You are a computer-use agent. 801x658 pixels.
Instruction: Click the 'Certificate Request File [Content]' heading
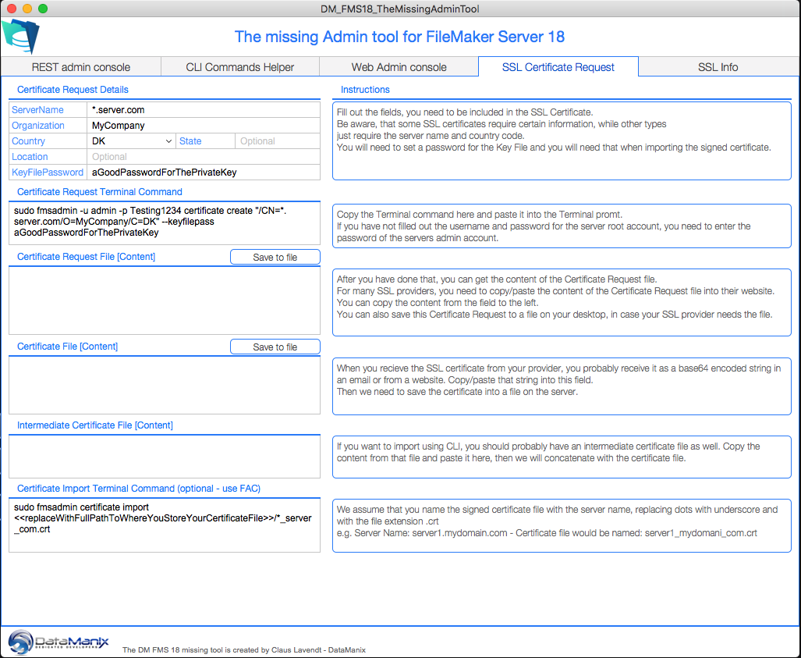pos(86,257)
